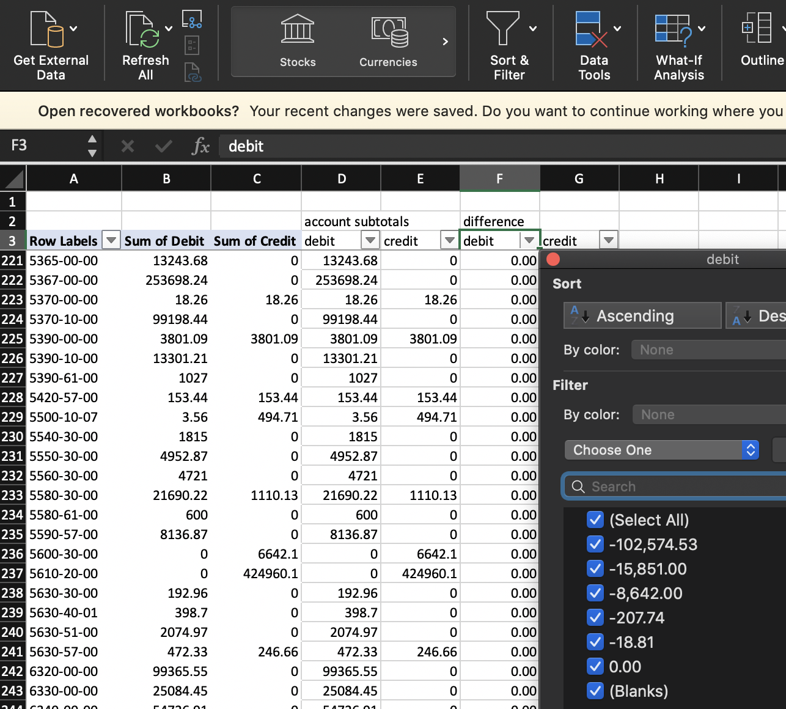Viewport: 786px width, 709px height.
Task: Toggle the (Select All) checkbox
Action: (x=595, y=520)
